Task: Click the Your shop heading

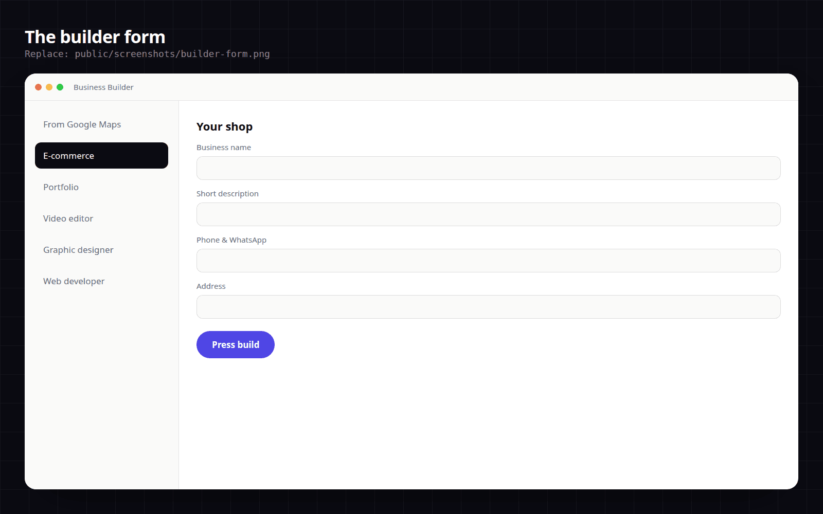Action: [224, 127]
